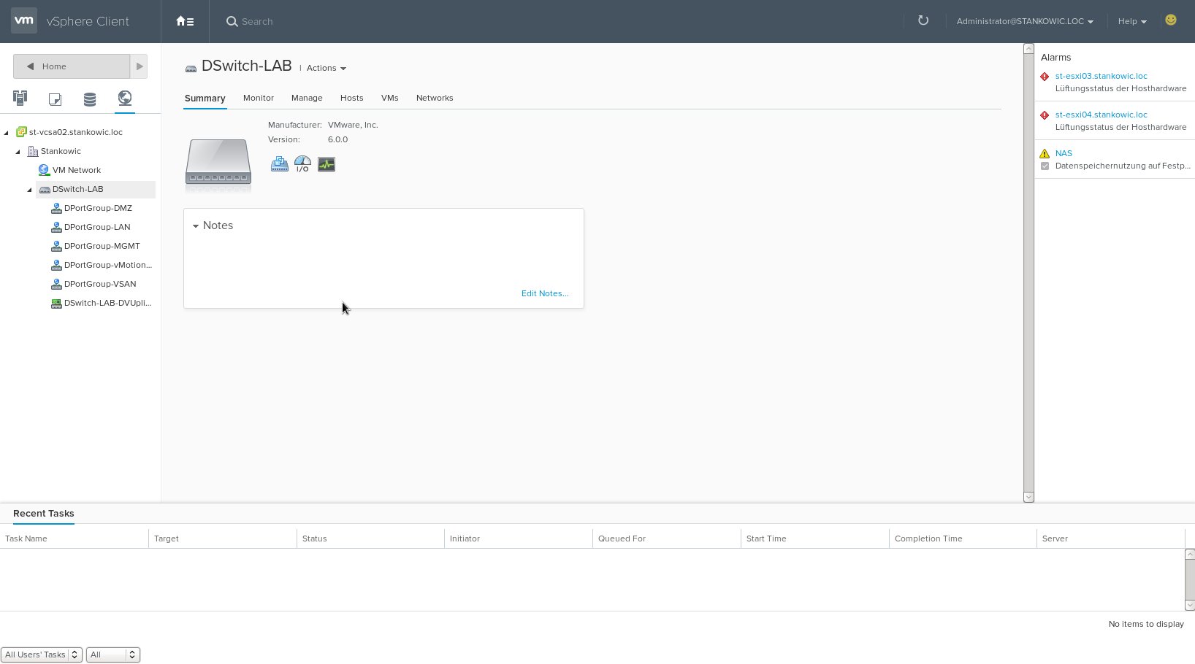This screenshot has height=664, width=1195.
Task: Open the Actions dropdown
Action: pos(326,68)
